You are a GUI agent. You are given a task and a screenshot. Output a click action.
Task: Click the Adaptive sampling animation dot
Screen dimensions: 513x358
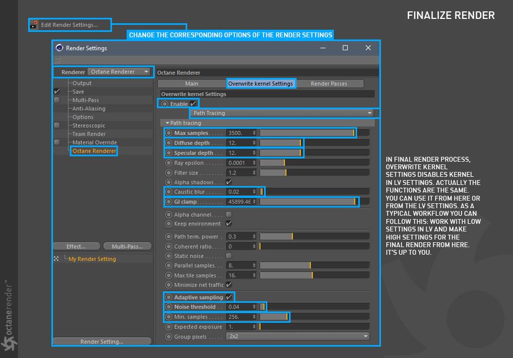(168, 297)
